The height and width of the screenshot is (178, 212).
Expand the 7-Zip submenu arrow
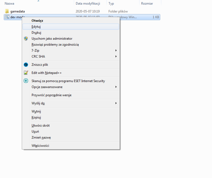pyautogui.click(x=116, y=50)
